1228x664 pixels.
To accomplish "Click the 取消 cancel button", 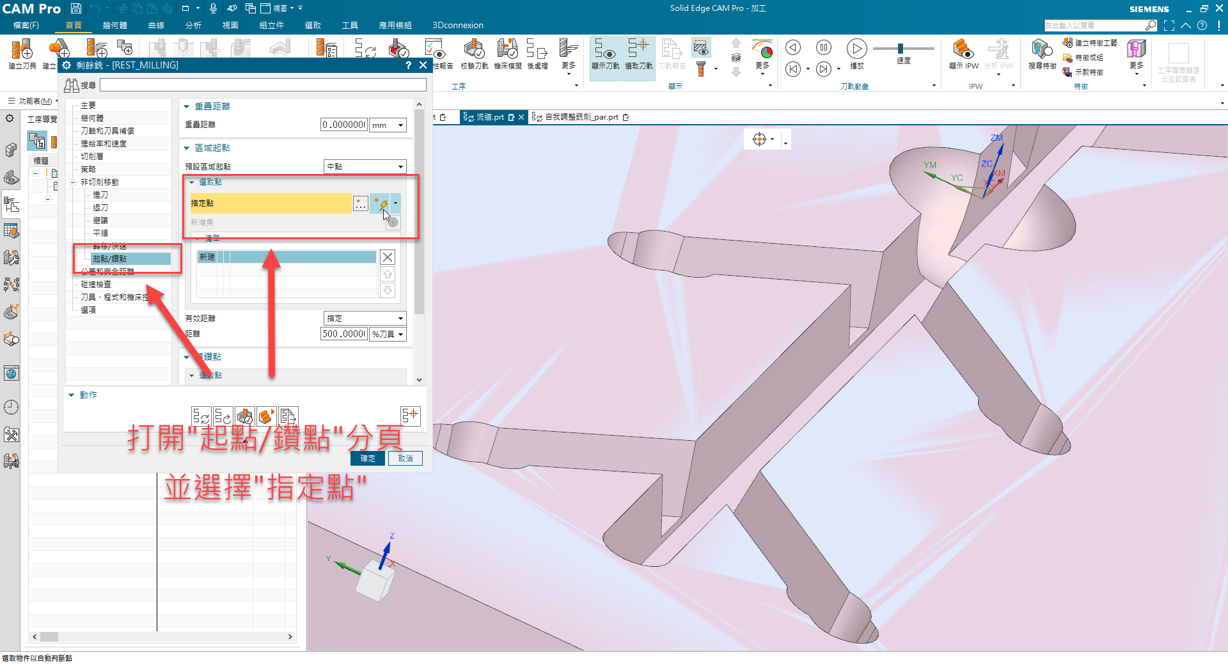I will click(405, 458).
